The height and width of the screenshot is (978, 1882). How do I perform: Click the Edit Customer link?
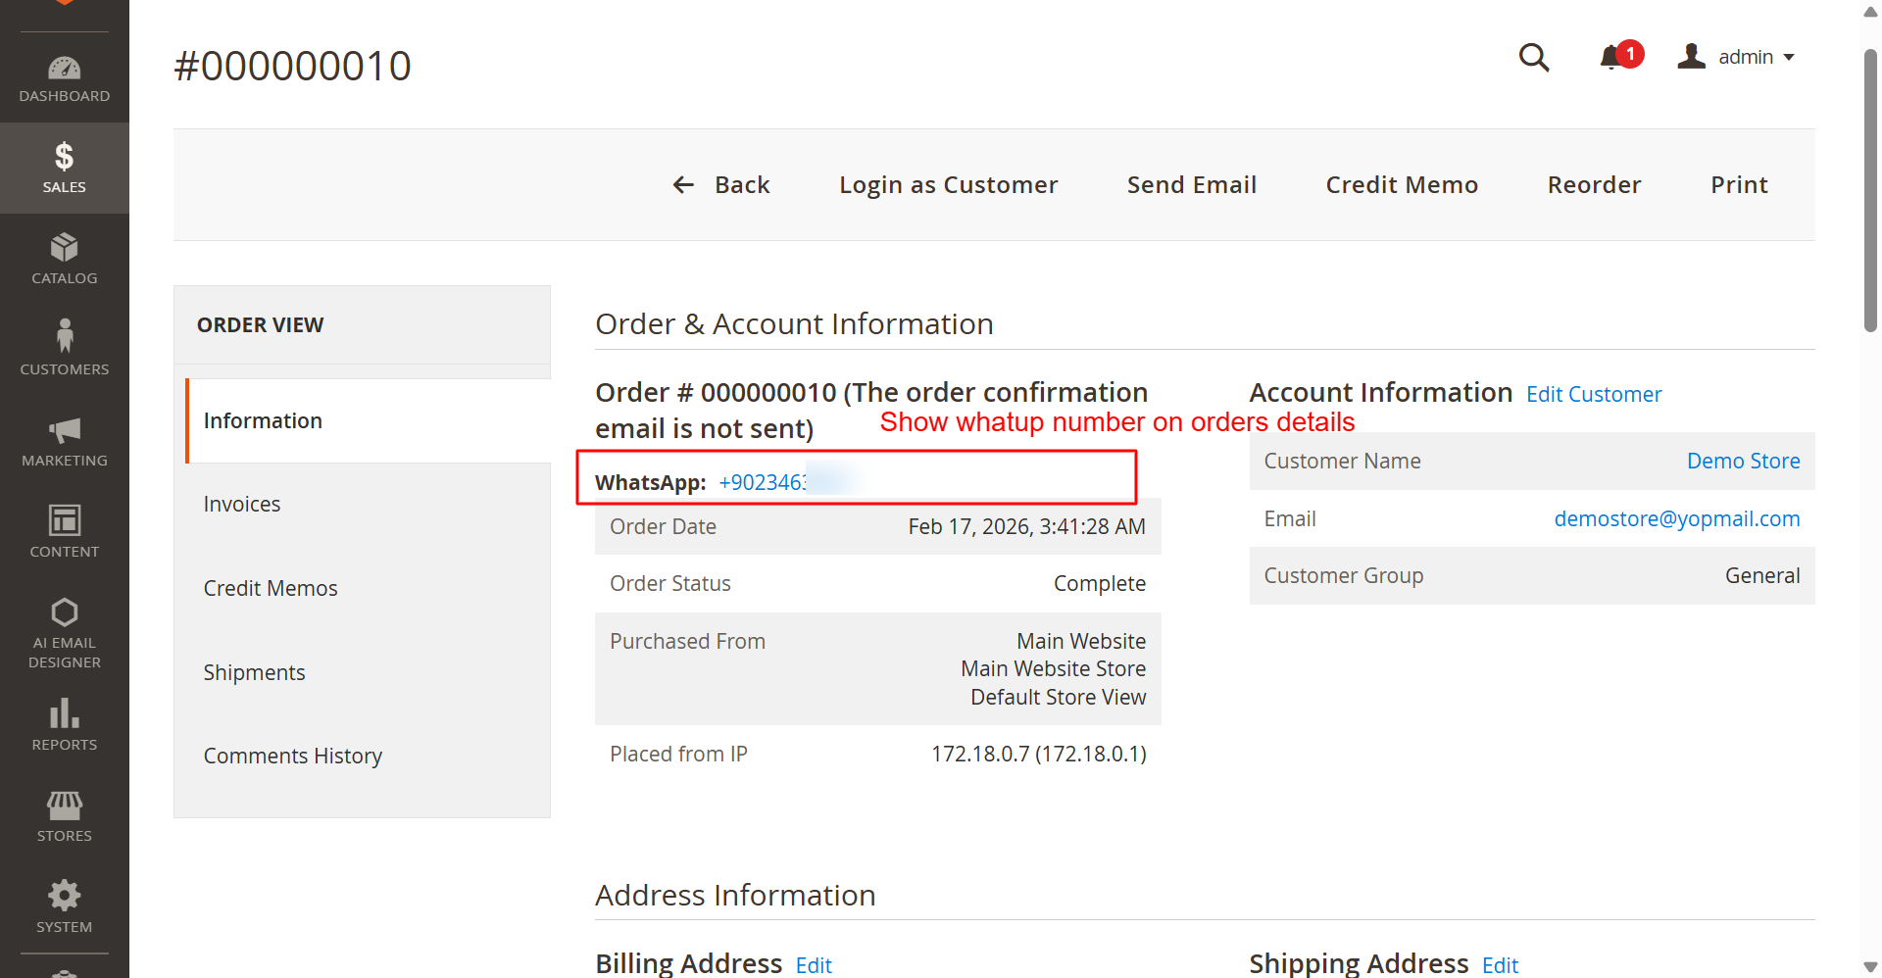1594,395
